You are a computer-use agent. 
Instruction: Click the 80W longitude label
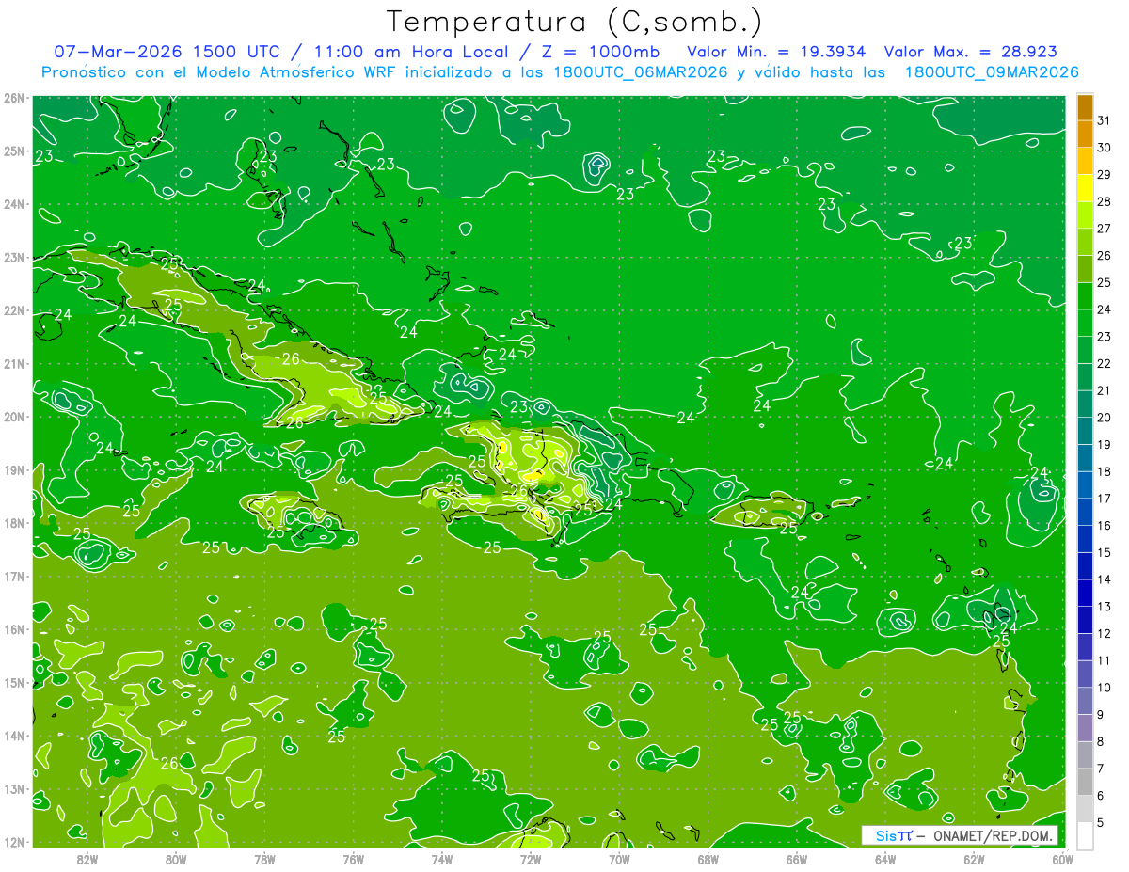[x=176, y=859]
